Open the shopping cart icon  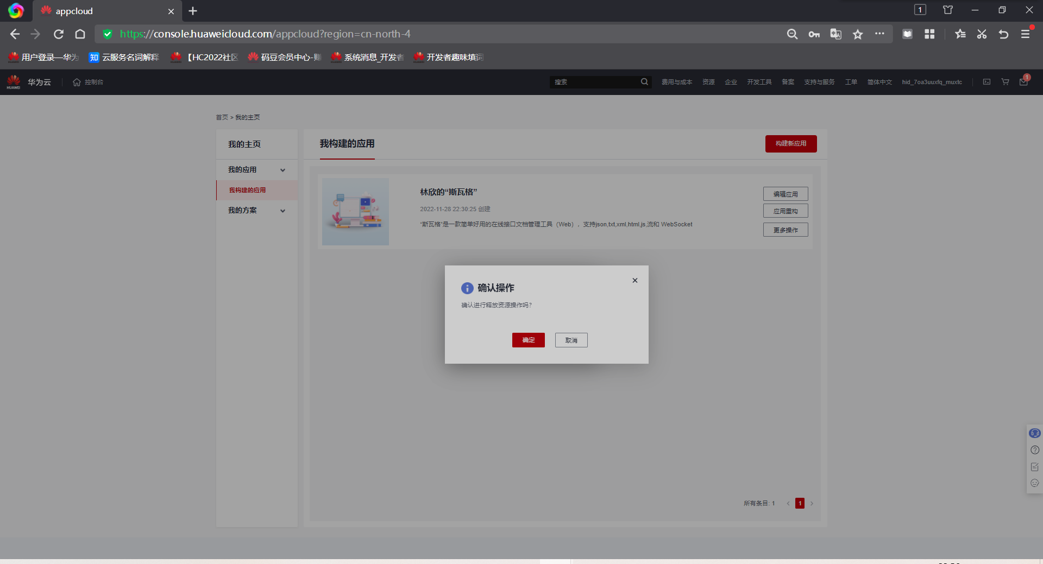coord(1005,82)
